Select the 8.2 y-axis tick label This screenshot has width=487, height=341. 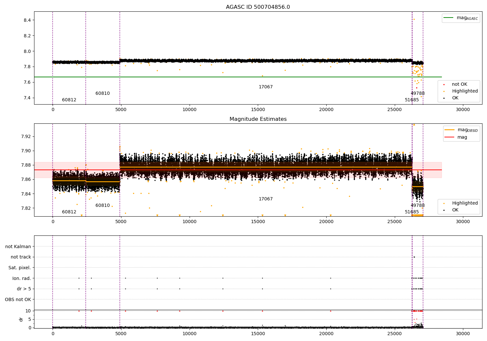(x=27, y=36)
